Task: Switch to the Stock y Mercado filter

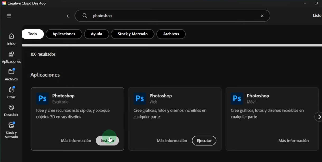Action: pos(132,34)
